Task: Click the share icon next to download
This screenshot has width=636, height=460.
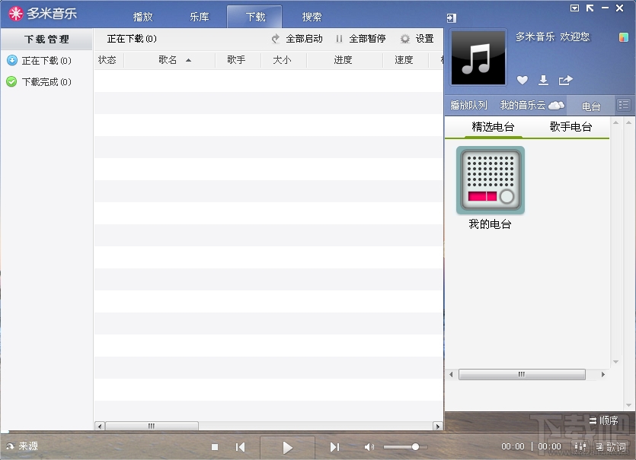Action: tap(564, 80)
